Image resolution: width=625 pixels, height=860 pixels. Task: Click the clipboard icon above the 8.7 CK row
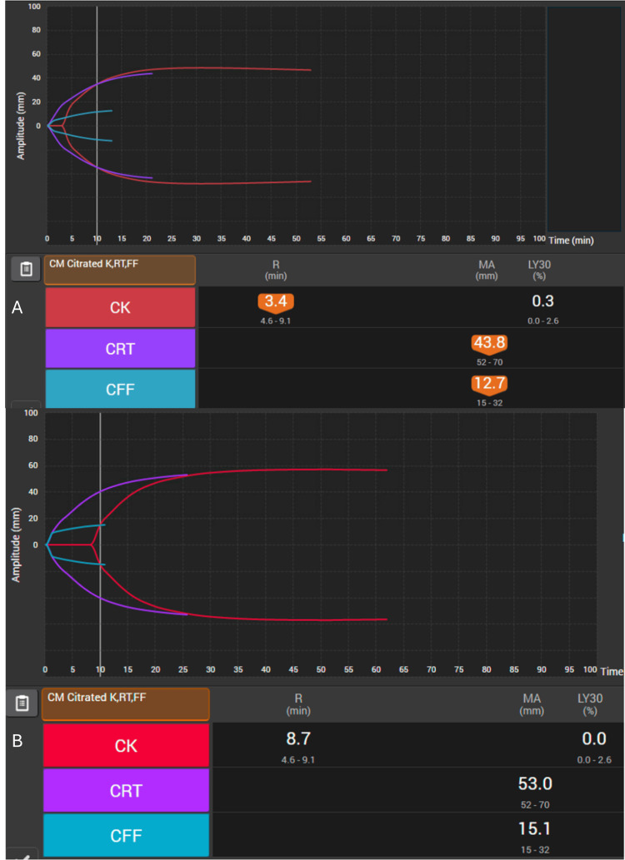(22, 703)
